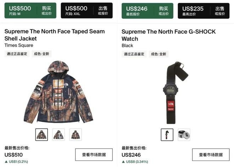Click the main Times Square jacket image
This screenshot has width=234, height=167.
58,92
